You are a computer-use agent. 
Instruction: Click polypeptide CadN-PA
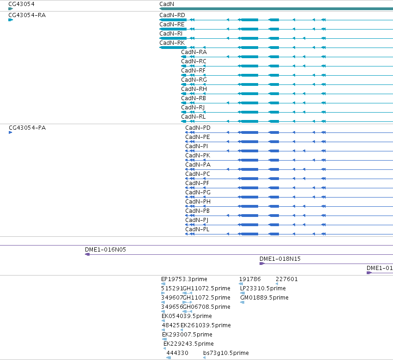pos(198,165)
